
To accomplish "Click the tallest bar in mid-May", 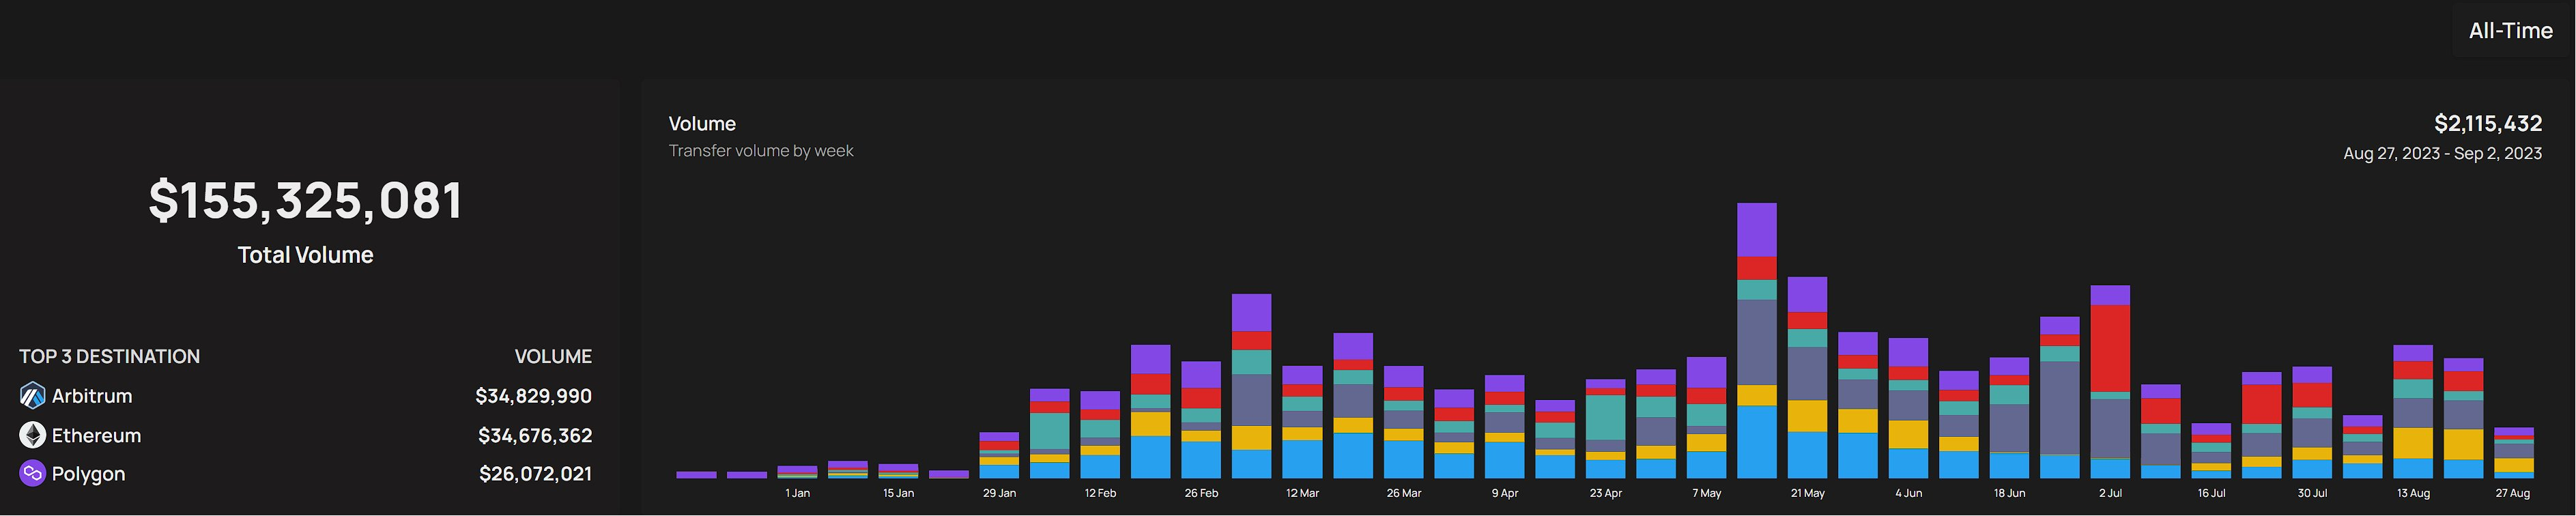I will click(1756, 340).
